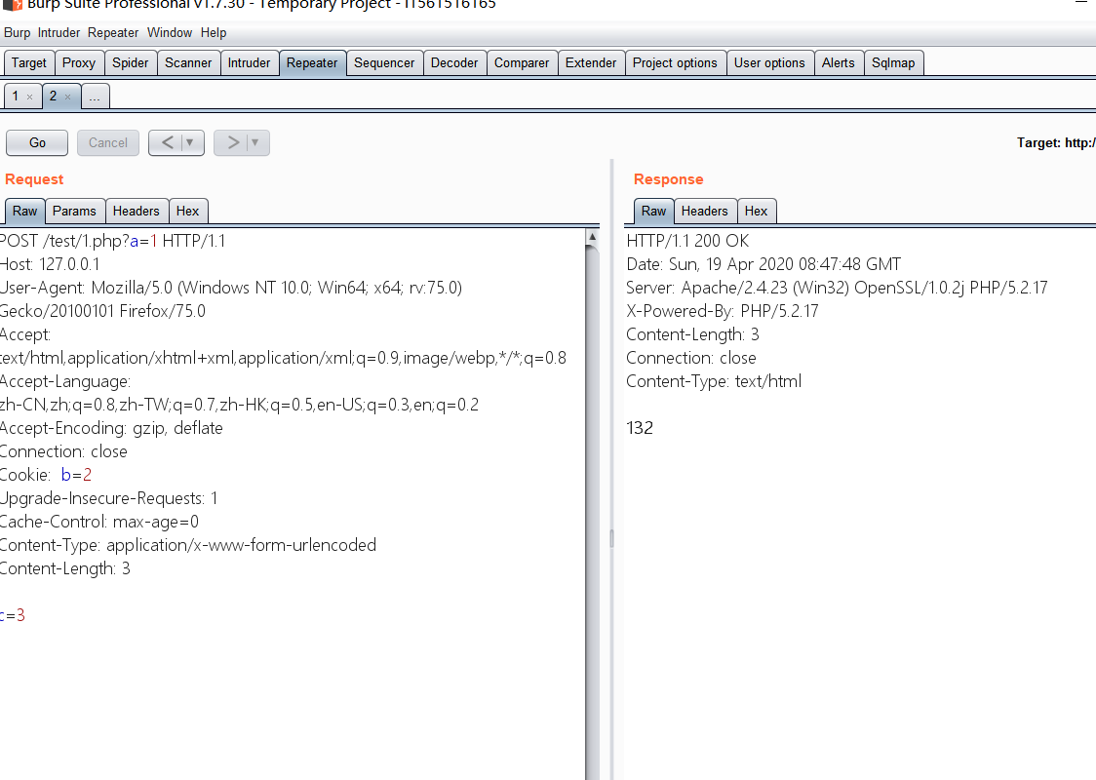1096x780 pixels.
Task: Click the Host: 127.0.0.1 header
Action: [50, 264]
